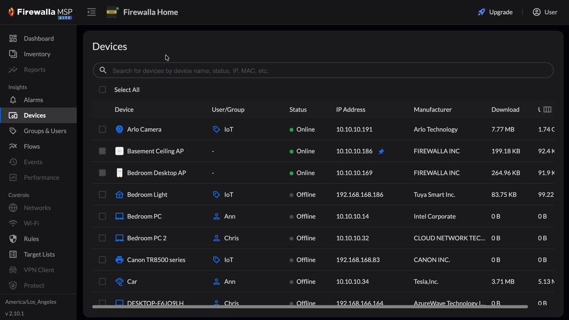Click the printer icon for Canon TR8500 series

[119, 260]
